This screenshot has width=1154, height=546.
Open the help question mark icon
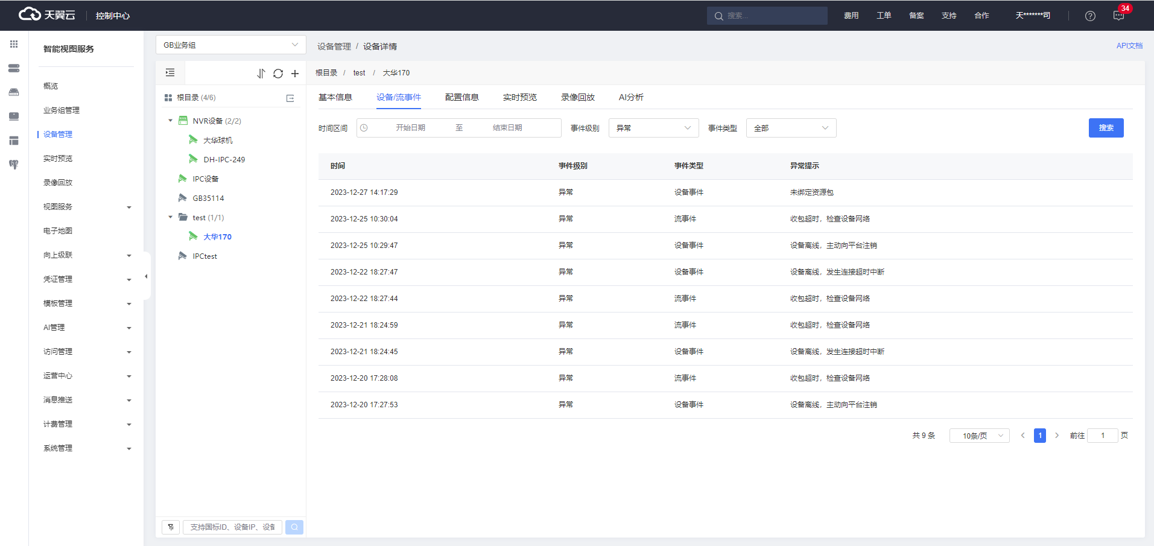pyautogui.click(x=1090, y=16)
